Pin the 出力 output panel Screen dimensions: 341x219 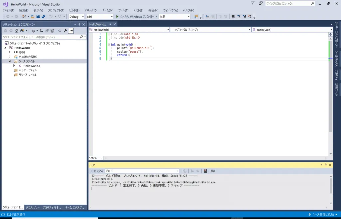coord(326,165)
